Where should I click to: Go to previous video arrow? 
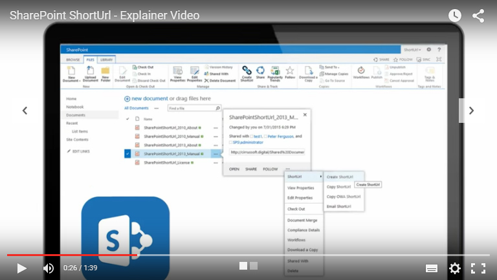point(25,111)
